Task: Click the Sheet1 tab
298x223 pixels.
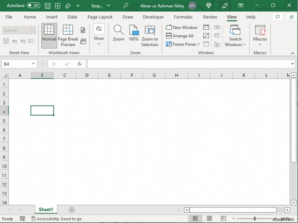Action: (46, 209)
